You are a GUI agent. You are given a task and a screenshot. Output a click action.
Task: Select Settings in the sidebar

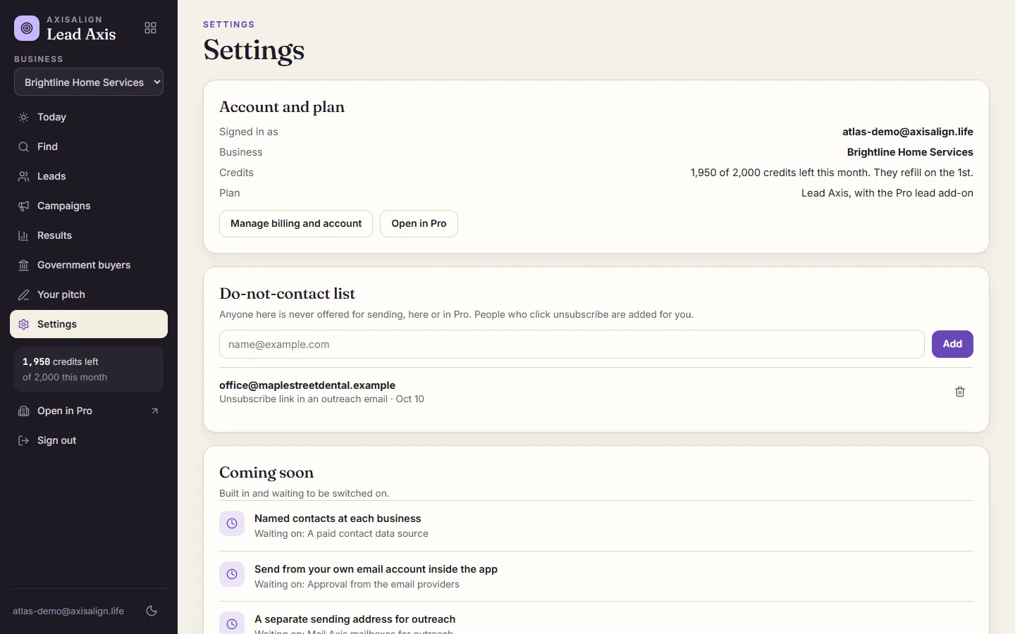[89, 324]
